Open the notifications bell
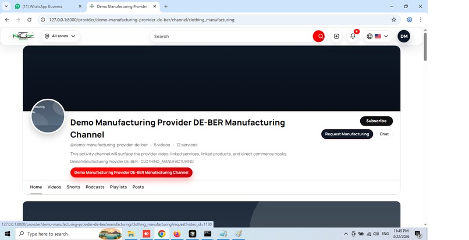 tap(353, 36)
